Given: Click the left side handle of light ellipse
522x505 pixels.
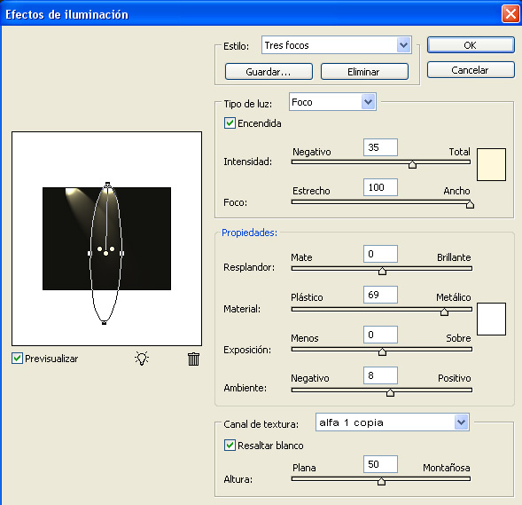Looking at the screenshot, I should pyautogui.click(x=90, y=253).
